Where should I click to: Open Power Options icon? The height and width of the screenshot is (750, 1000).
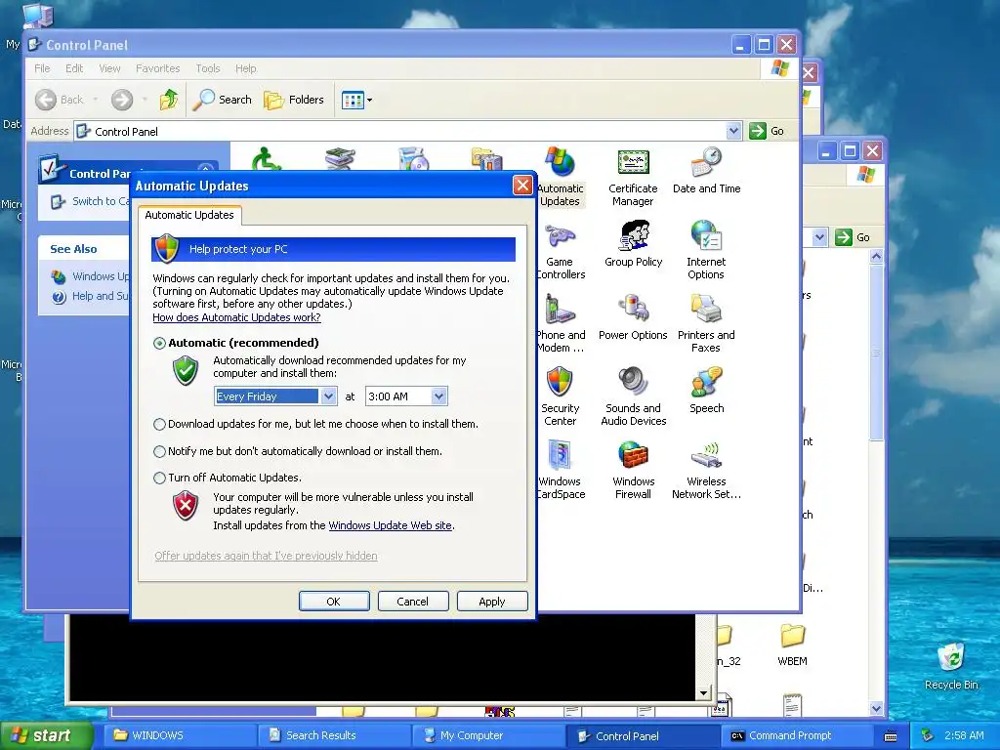(633, 317)
